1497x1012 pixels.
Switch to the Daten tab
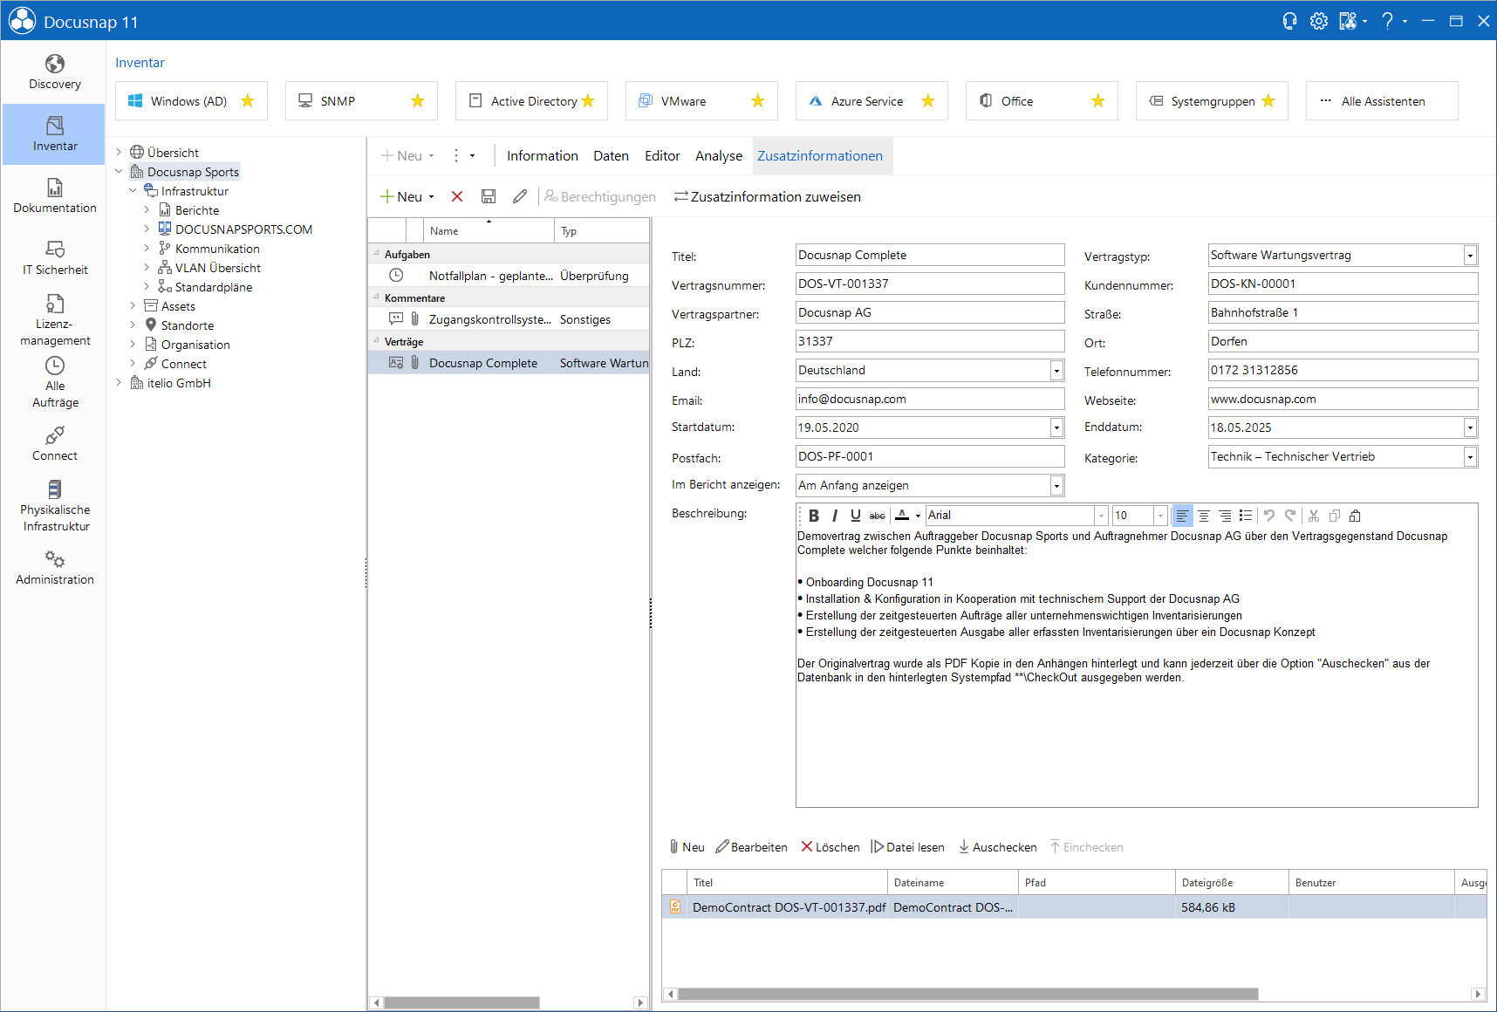pyautogui.click(x=611, y=156)
